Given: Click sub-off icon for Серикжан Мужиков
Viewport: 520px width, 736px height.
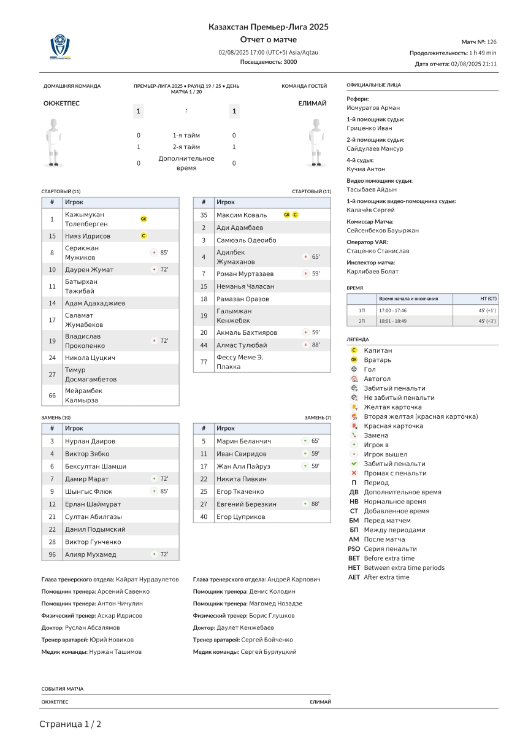Looking at the screenshot, I should 154,252.
